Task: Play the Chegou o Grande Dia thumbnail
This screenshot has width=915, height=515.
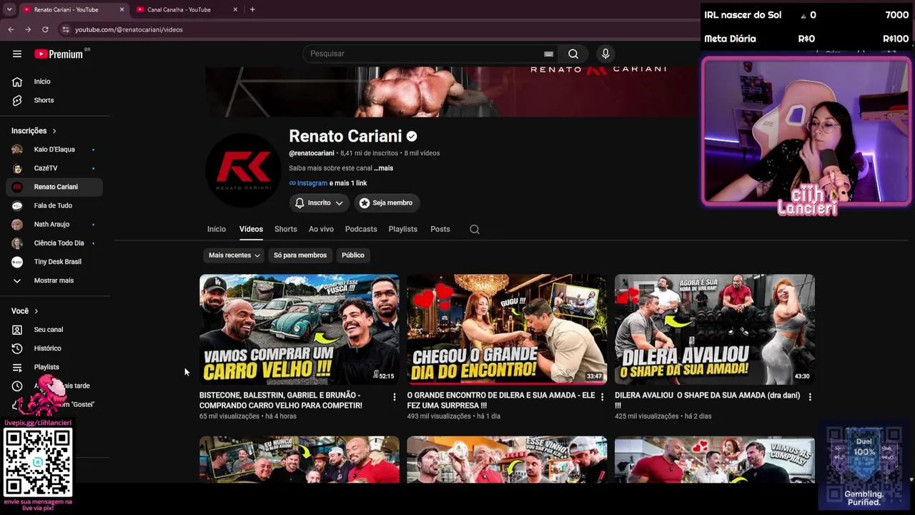Action: click(507, 330)
